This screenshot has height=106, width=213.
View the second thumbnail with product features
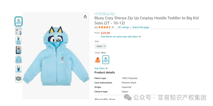(x=19, y=31)
